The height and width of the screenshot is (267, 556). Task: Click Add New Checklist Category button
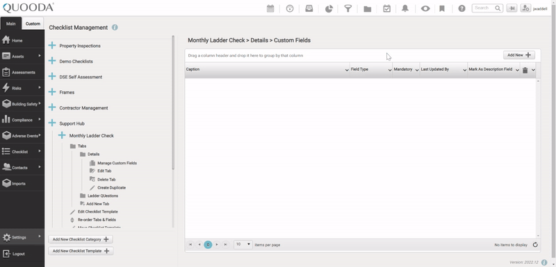(81, 239)
